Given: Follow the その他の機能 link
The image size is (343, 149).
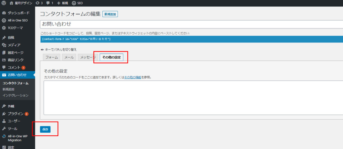Looking at the screenshot, I should tap(133, 77).
